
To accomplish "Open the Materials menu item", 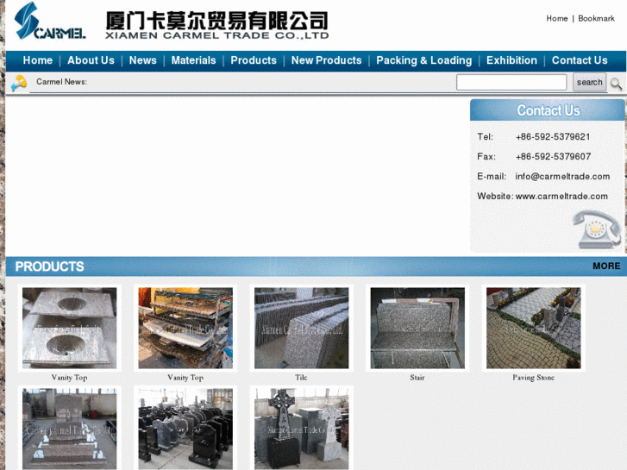I will coord(193,60).
